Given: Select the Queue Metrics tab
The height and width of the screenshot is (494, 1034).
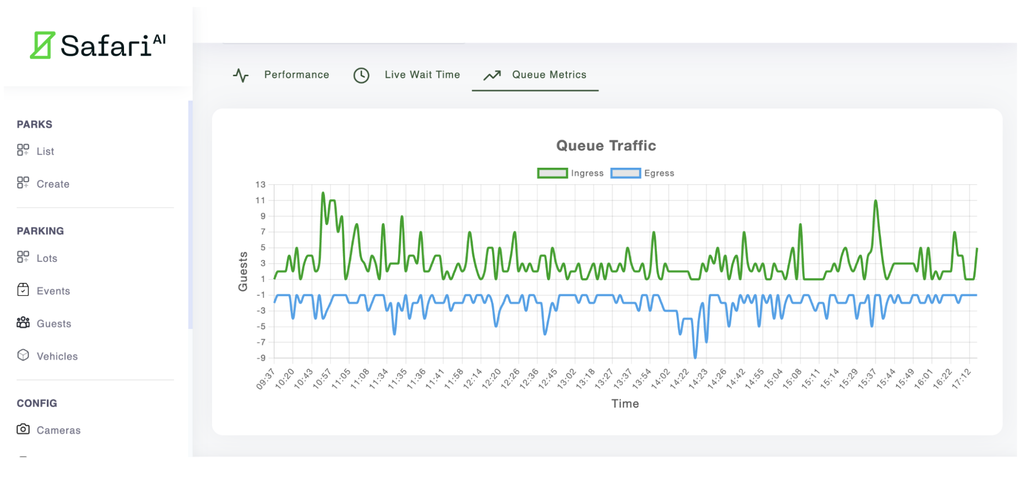Looking at the screenshot, I should (549, 75).
